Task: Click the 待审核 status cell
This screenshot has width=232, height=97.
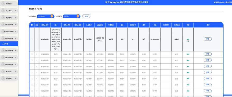Action: pyautogui.click(x=177, y=39)
